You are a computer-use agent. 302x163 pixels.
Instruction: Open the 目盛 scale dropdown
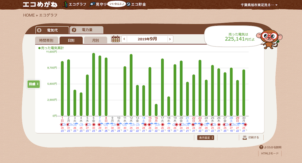pos(34,84)
